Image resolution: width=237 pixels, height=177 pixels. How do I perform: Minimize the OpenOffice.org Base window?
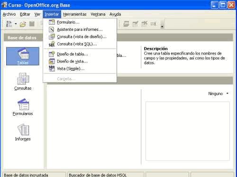tap(214, 5)
